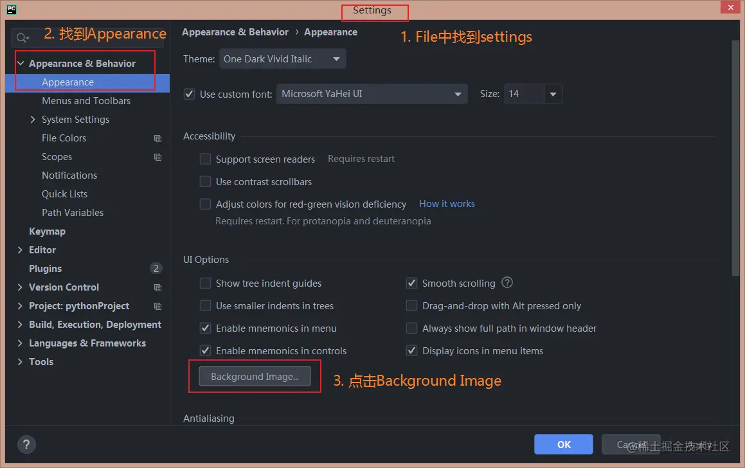
Task: Open help with the question mark button
Action: point(26,445)
